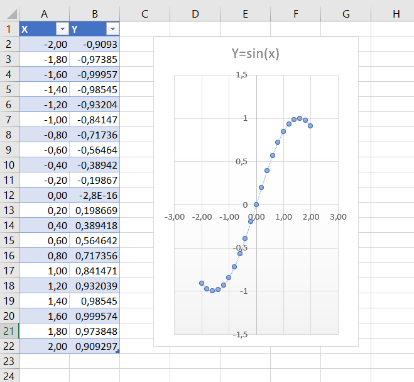Screen dimensions: 414x382
Task: Select cell containing 0,973848
Action: click(x=94, y=331)
